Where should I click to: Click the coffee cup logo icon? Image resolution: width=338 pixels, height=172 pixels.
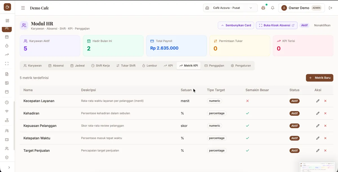(x=7, y=7)
